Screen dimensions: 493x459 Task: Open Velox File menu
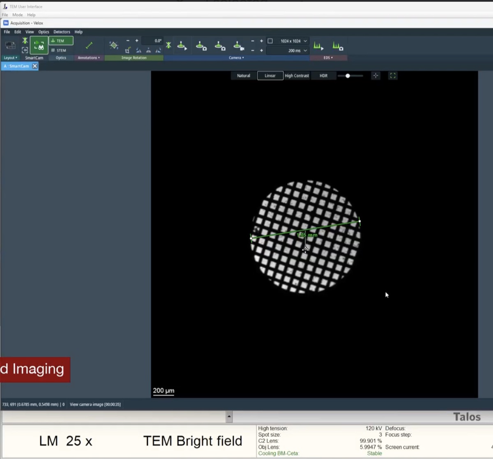(x=7, y=32)
